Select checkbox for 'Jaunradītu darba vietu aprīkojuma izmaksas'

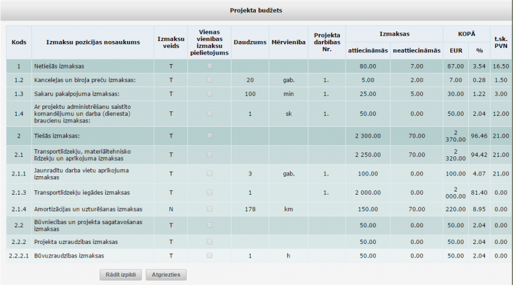[210, 174]
